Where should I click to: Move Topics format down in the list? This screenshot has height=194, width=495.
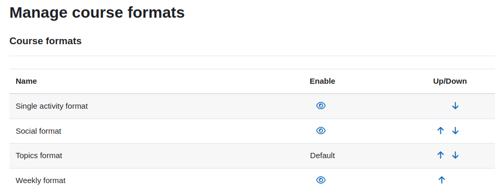point(455,155)
